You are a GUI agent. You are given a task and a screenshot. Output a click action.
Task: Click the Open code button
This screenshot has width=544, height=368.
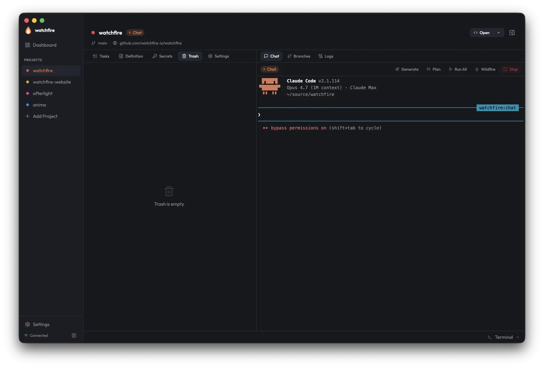(x=481, y=33)
